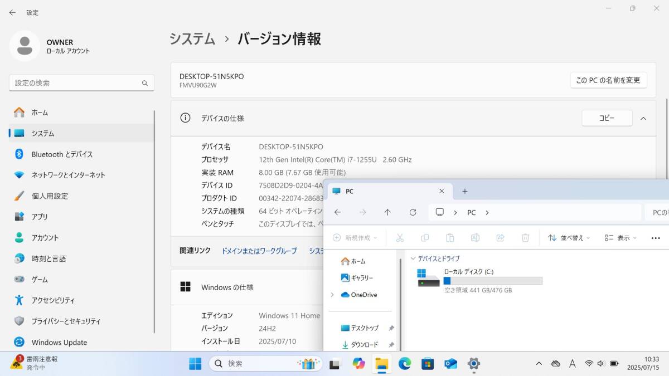Open the 並べ替え sort dropdown
The image size is (669, 376).
[x=569, y=238]
